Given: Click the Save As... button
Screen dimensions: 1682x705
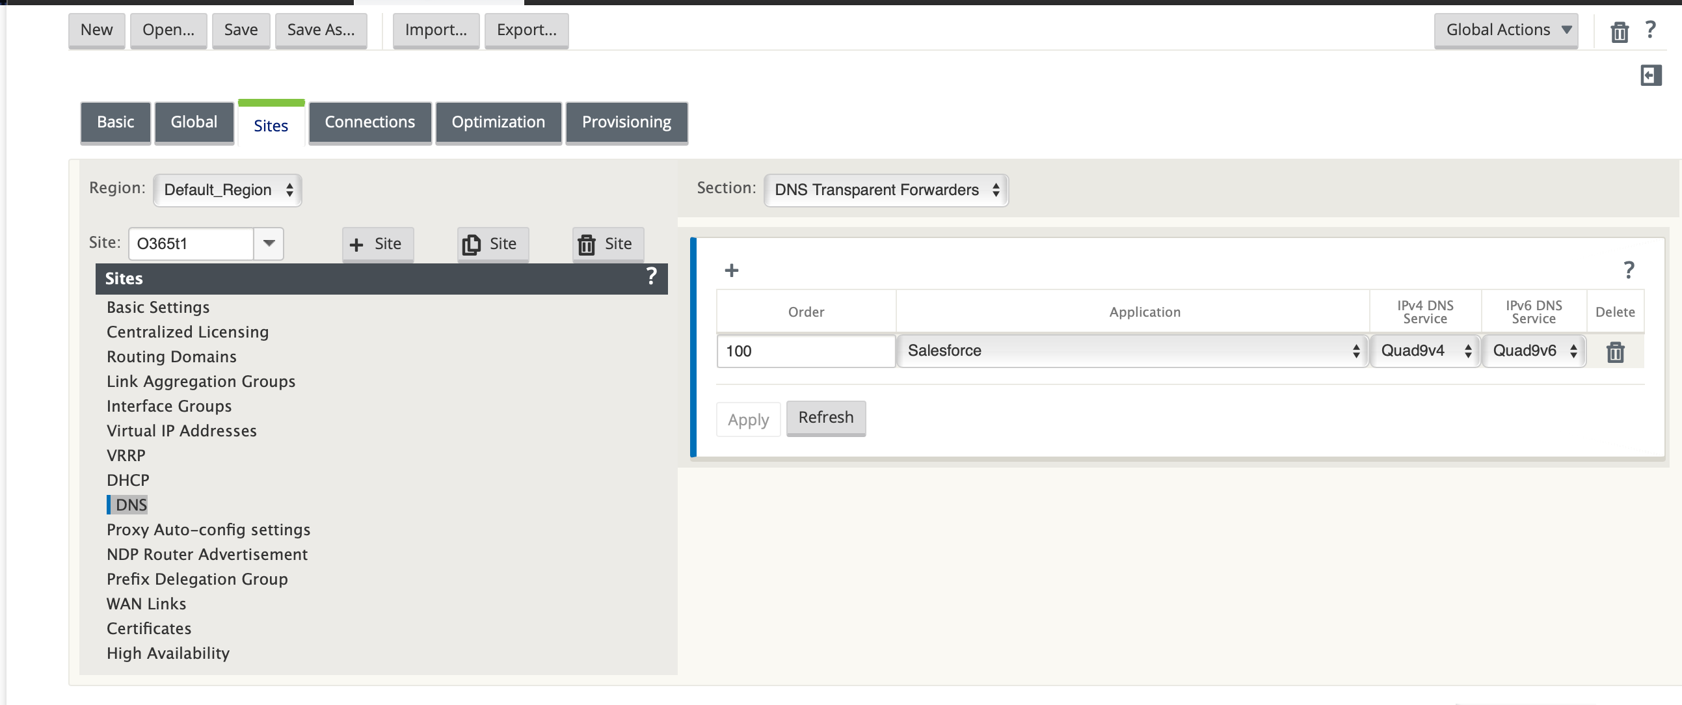Looking at the screenshot, I should click(321, 30).
